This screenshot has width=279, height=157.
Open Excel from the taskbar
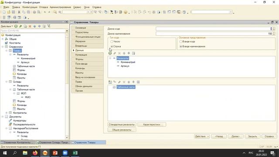coord(75,153)
